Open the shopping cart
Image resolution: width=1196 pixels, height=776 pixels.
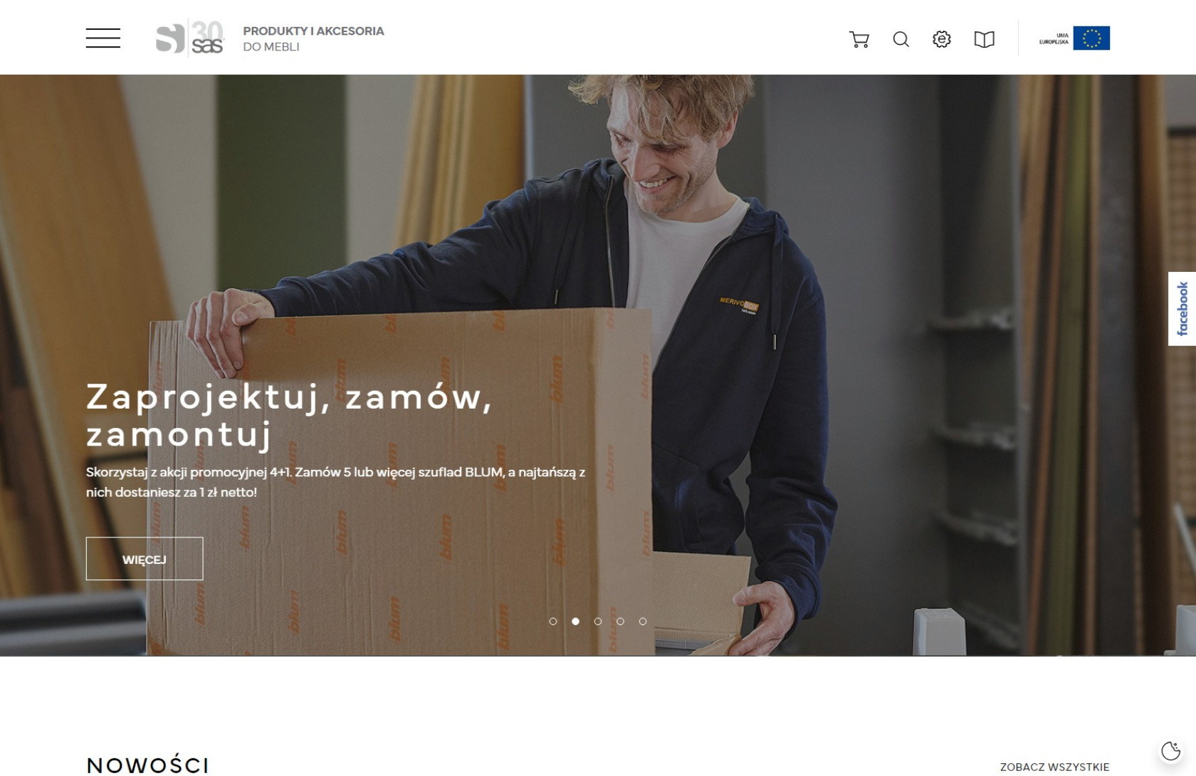point(859,39)
